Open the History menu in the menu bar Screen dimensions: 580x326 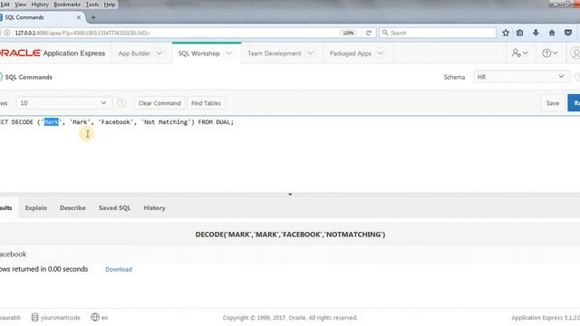click(40, 5)
